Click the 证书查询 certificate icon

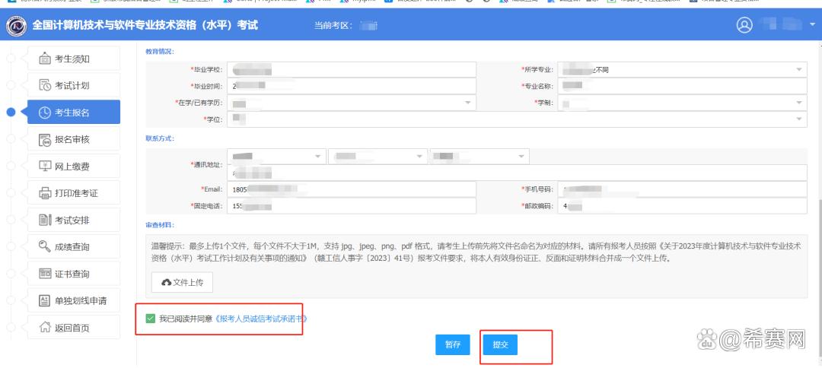tap(45, 274)
